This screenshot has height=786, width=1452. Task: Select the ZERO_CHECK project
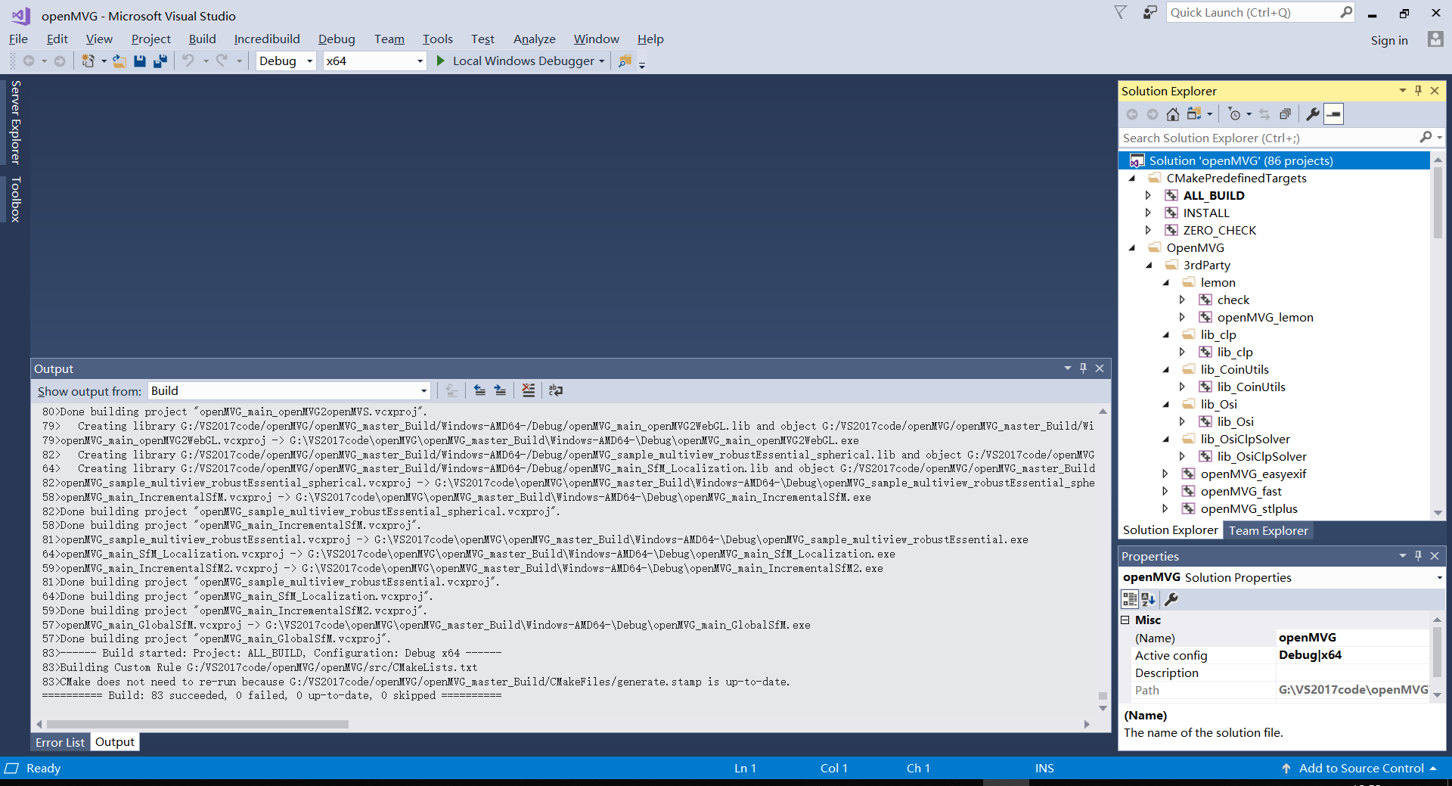1219,230
